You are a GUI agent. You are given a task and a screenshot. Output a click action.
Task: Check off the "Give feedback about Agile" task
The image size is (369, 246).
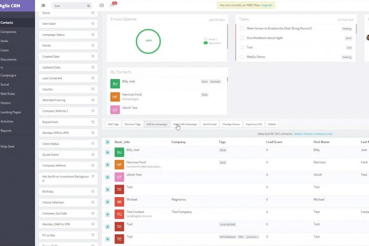tap(242, 38)
